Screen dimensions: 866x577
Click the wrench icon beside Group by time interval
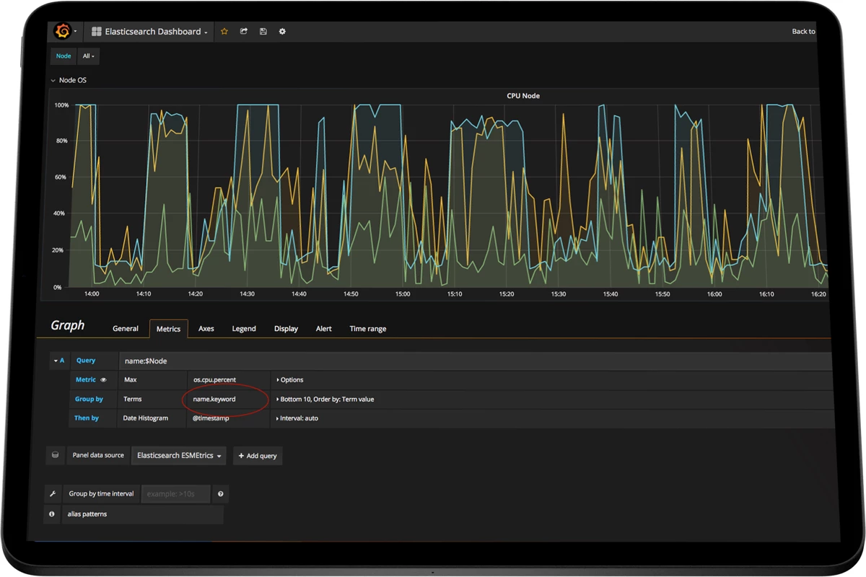[53, 494]
